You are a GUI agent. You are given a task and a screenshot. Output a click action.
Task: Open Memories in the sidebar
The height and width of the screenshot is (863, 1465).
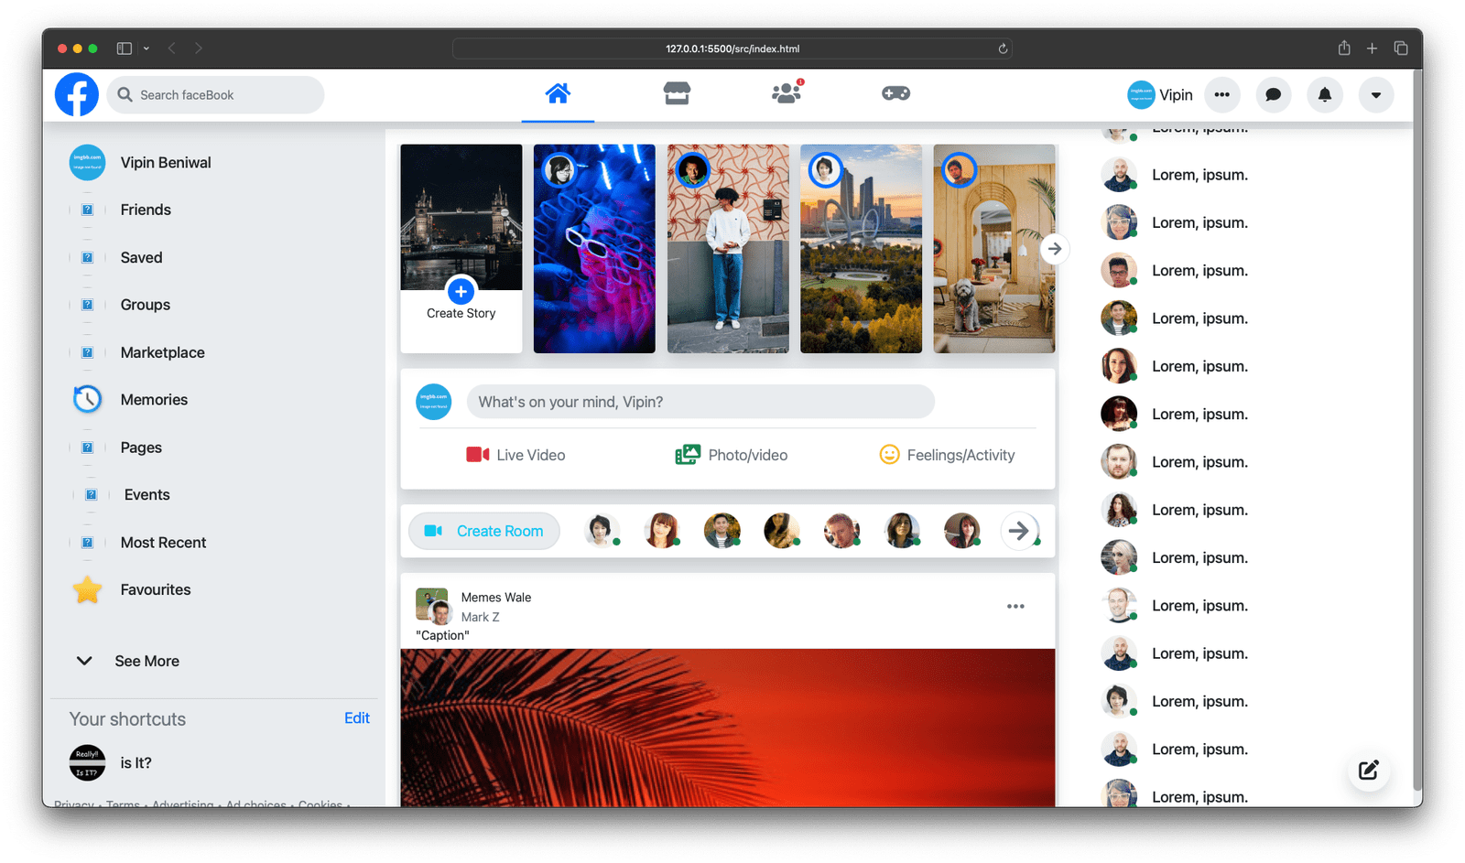[x=153, y=399]
